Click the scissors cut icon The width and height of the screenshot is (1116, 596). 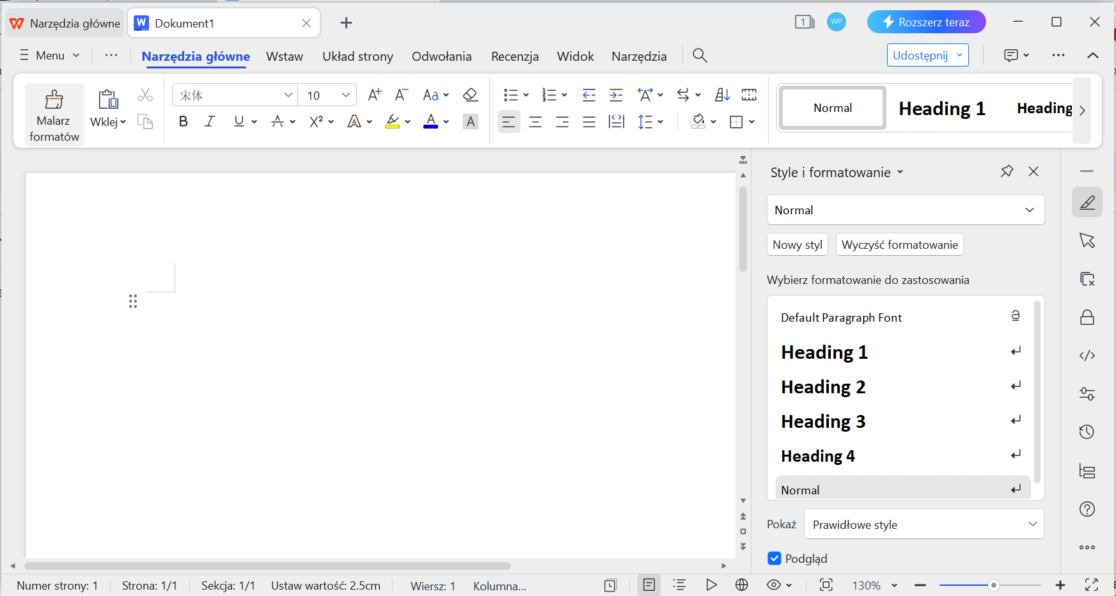pos(145,95)
